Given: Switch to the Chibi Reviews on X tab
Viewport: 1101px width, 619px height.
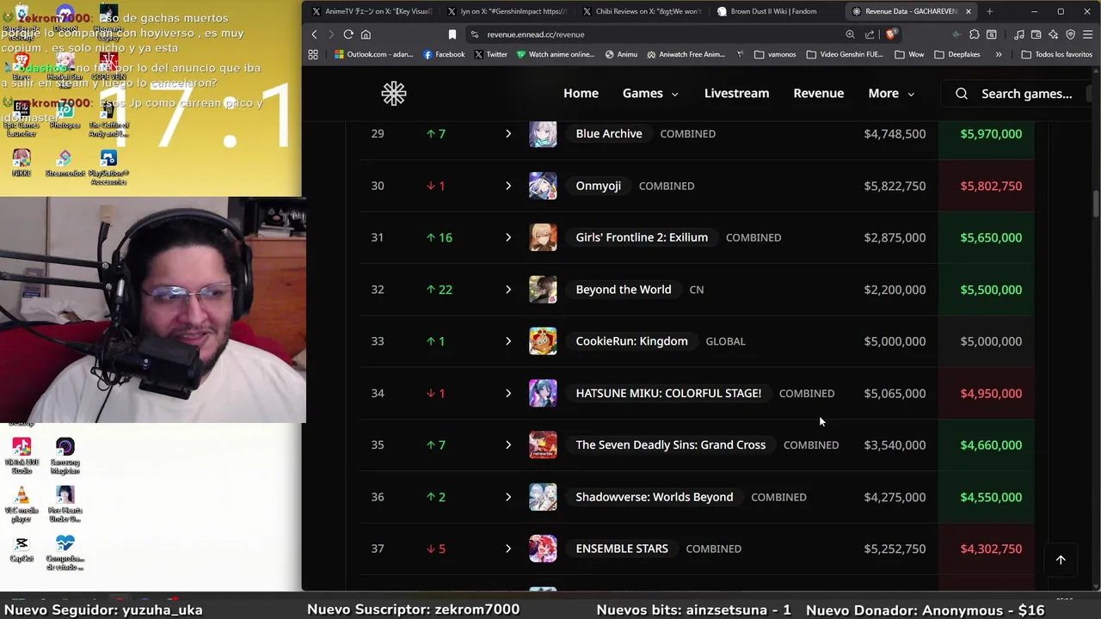Looking at the screenshot, I should click(641, 11).
